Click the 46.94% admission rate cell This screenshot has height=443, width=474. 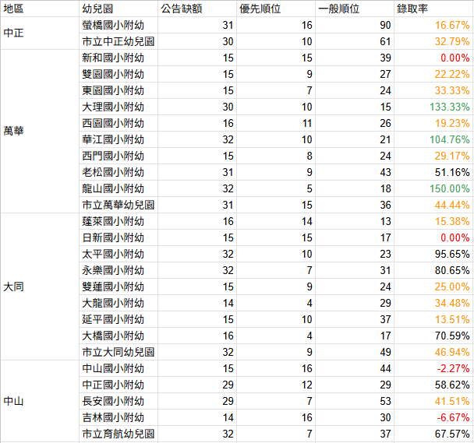tap(433, 352)
